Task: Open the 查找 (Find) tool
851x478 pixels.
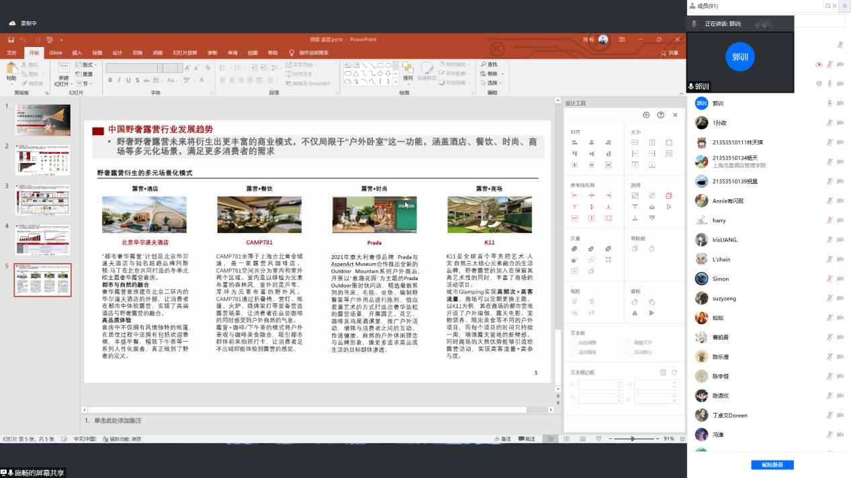Action: tap(490, 63)
